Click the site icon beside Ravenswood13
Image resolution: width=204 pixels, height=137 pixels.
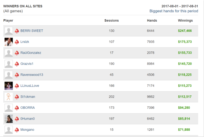point(17,75)
